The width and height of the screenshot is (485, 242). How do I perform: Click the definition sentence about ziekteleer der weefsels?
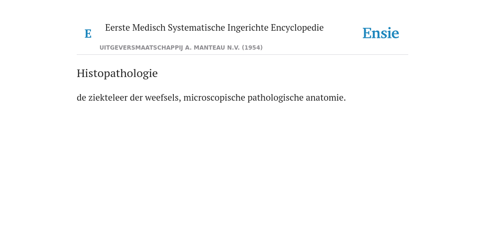[211, 97]
